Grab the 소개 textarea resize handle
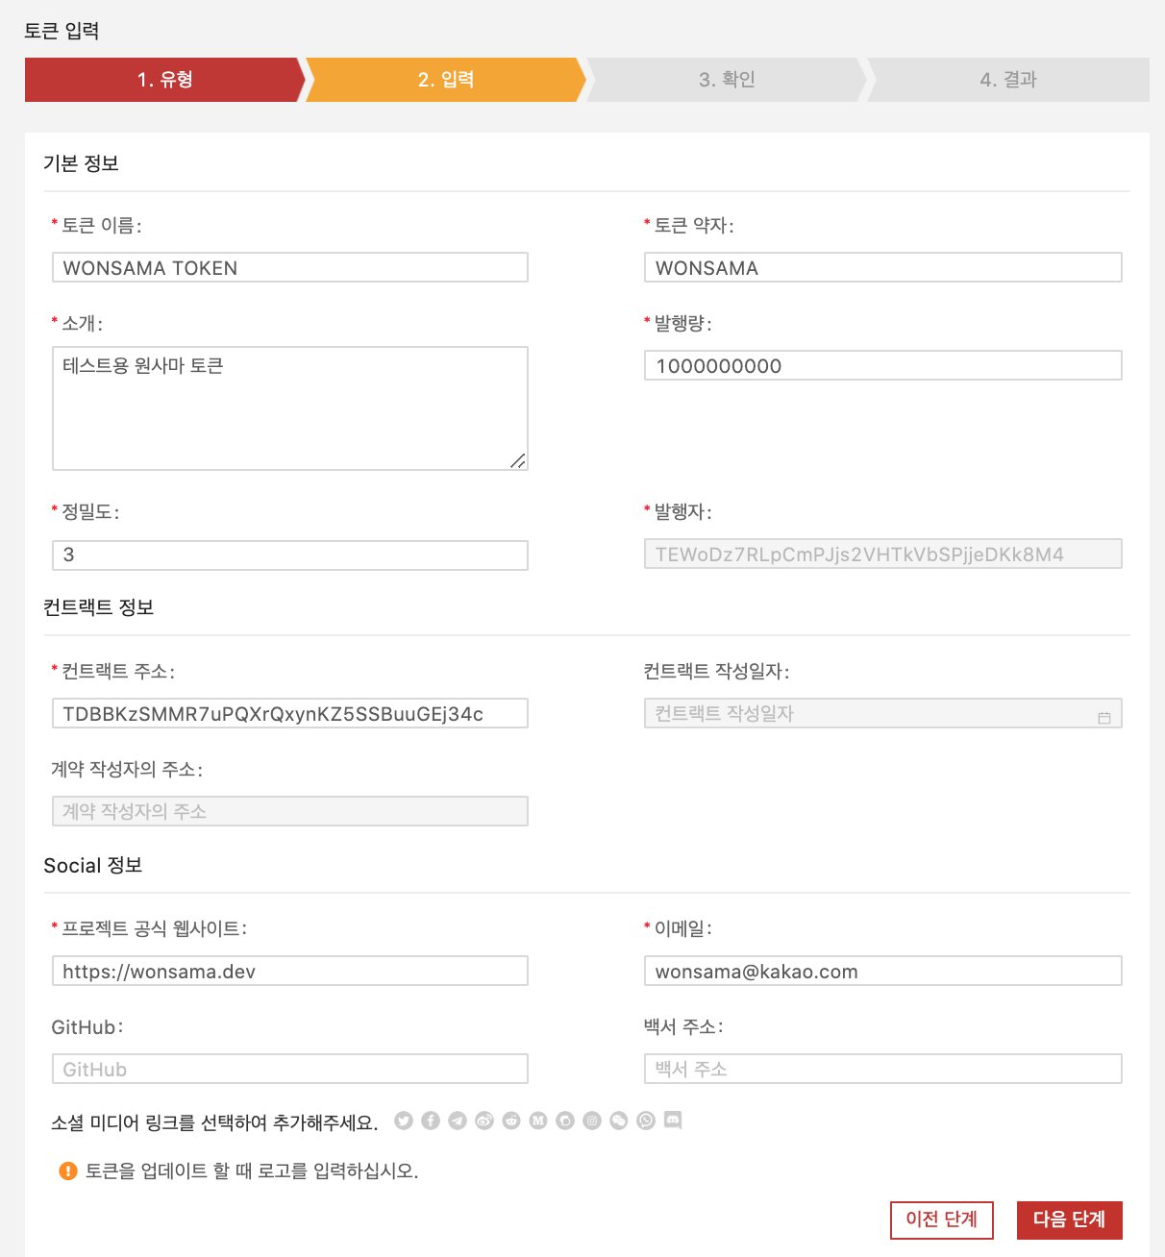 coord(518,461)
